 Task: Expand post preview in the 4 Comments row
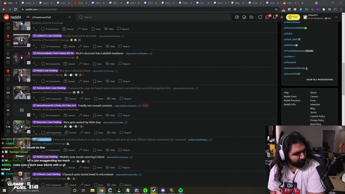pyautogui.click(x=35, y=29)
